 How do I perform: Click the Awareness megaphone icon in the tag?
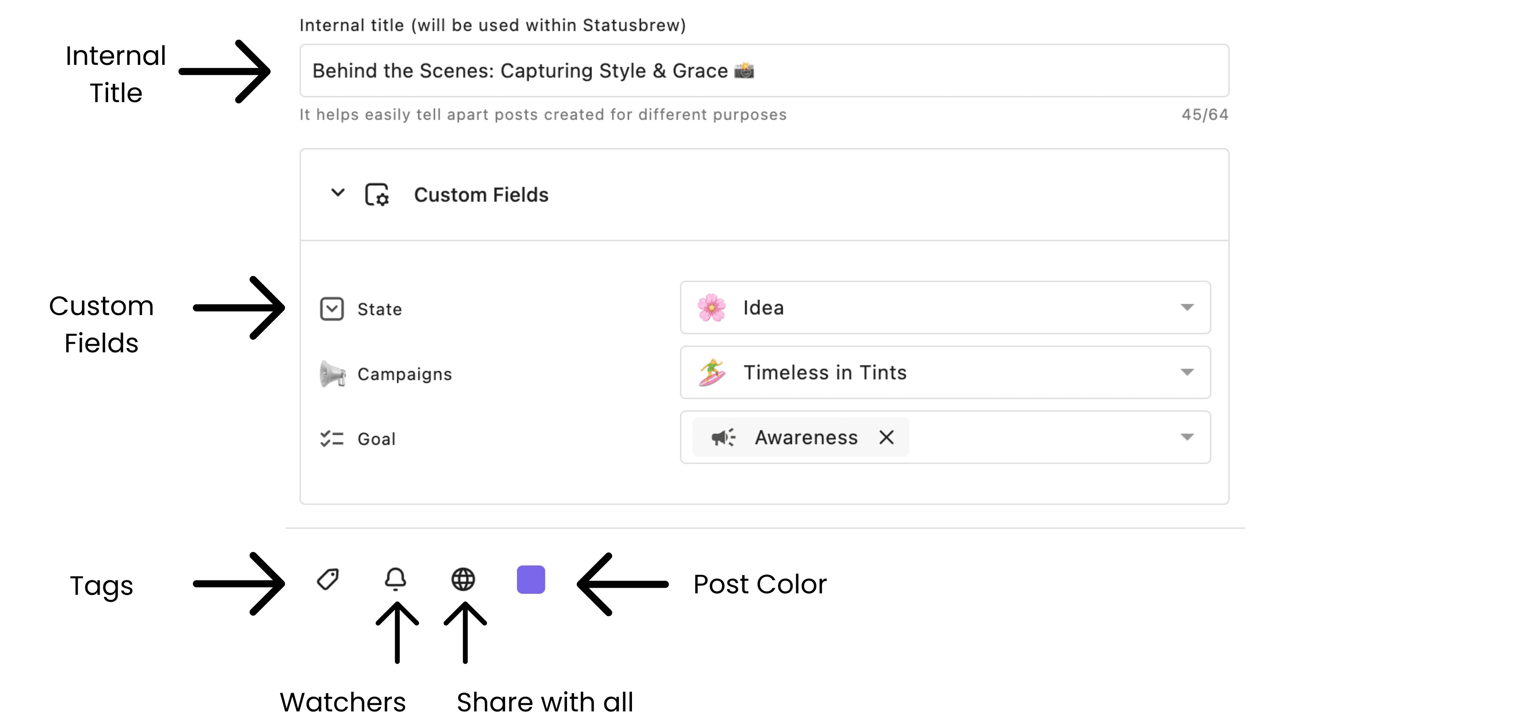pos(723,437)
